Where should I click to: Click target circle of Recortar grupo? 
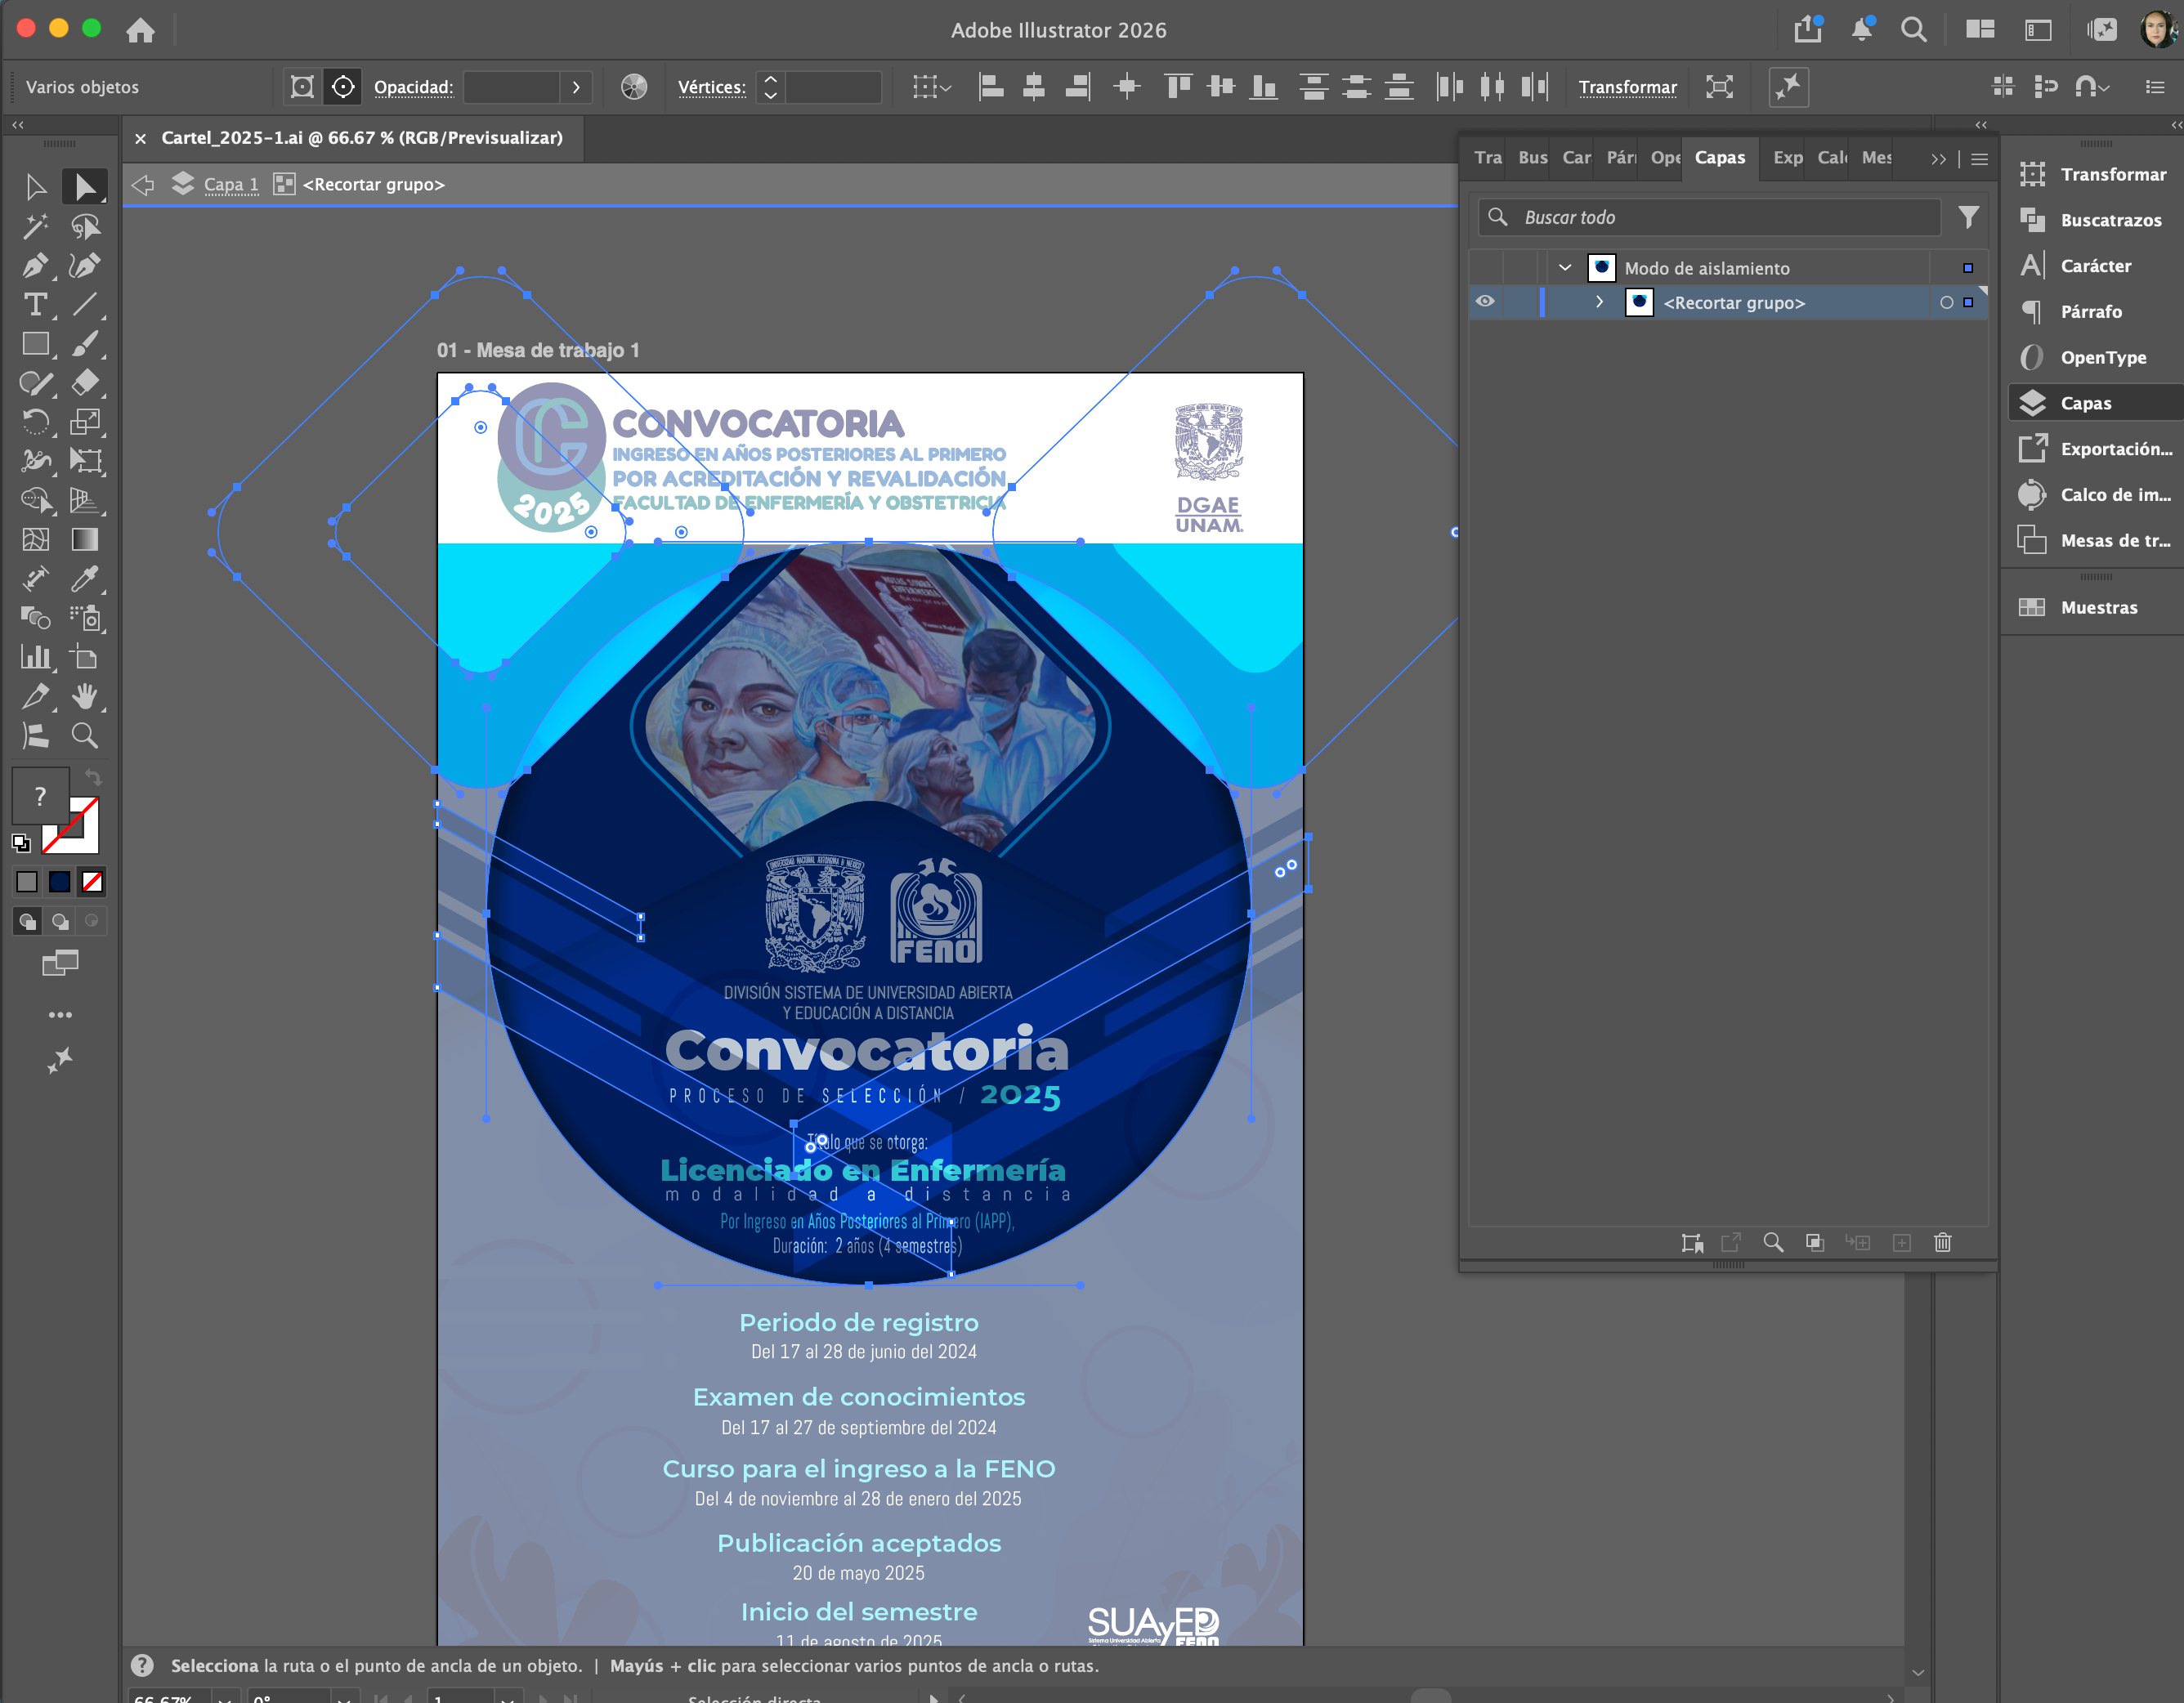click(x=1946, y=302)
